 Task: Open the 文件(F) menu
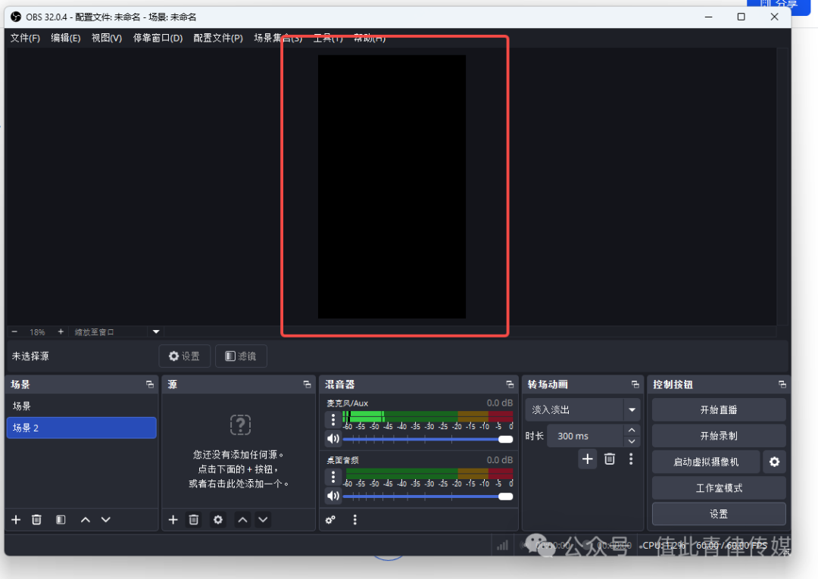tap(25, 38)
